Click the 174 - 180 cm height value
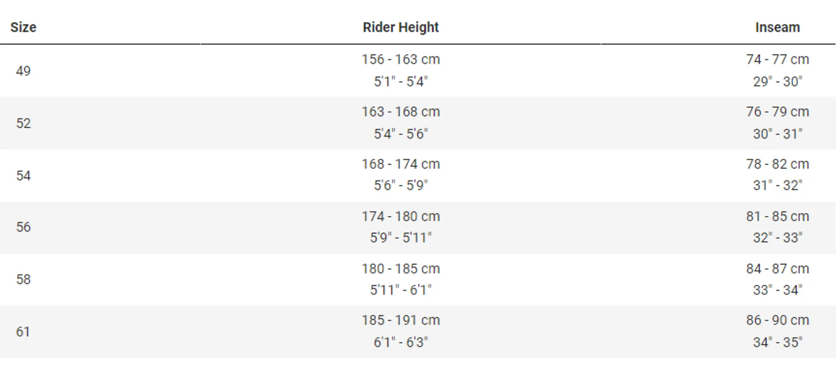 click(401, 216)
